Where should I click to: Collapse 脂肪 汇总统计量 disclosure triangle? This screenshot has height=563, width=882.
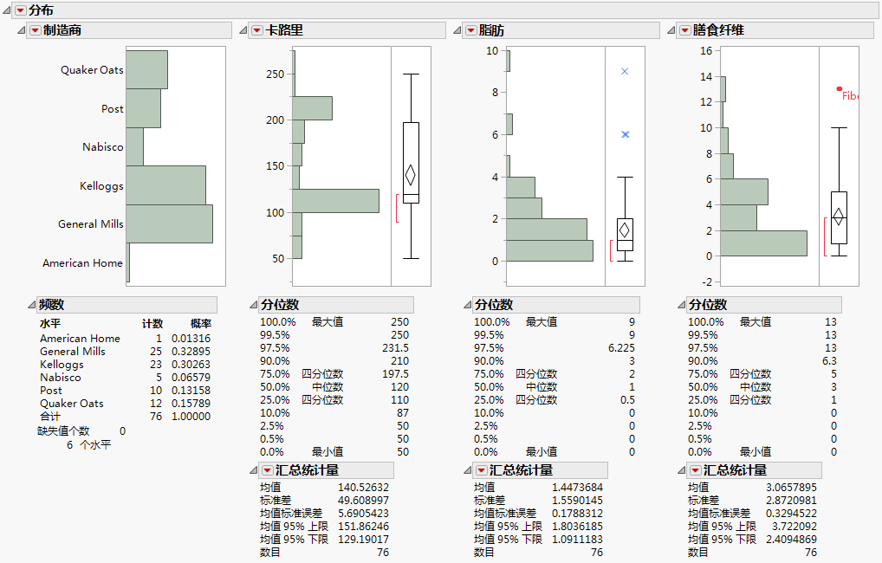pos(468,470)
